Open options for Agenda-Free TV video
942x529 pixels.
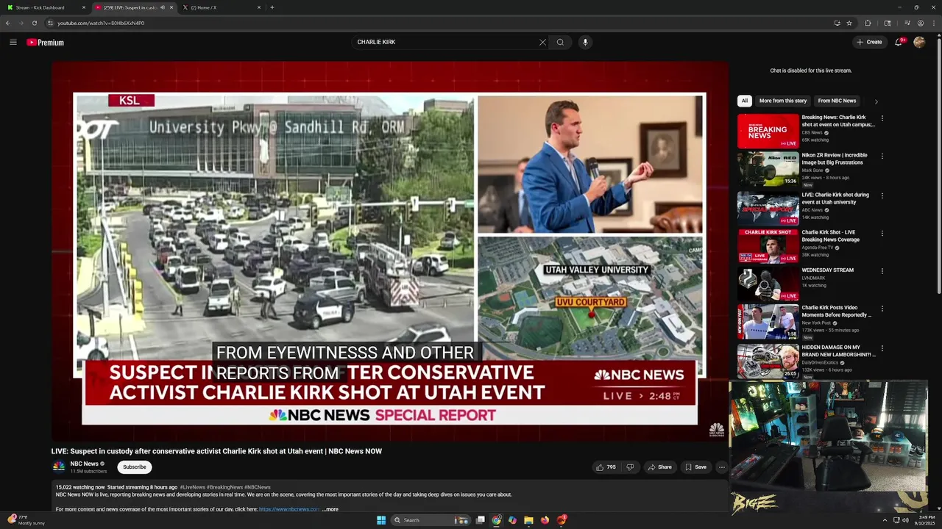point(882,233)
